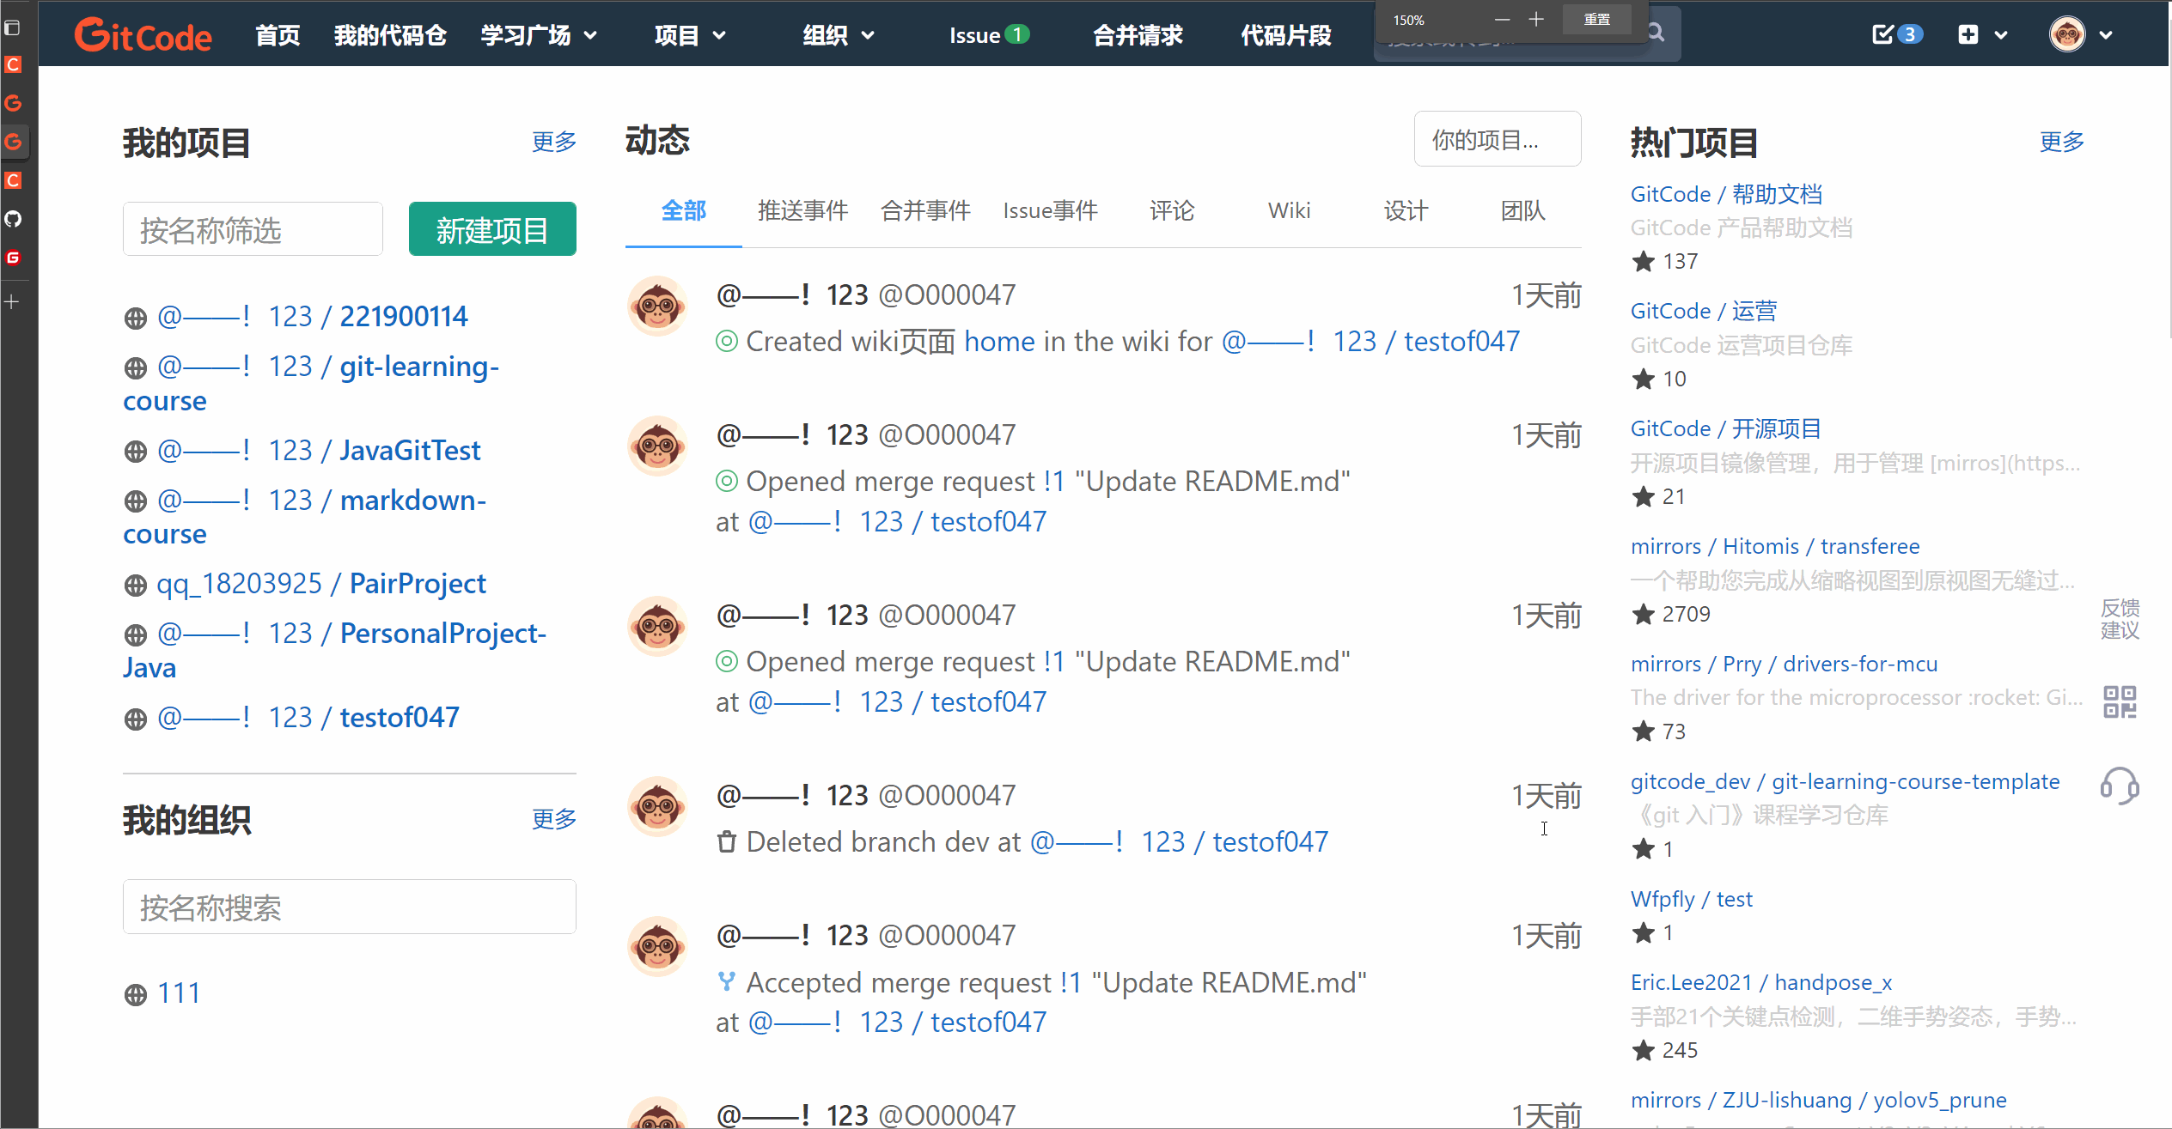Switch to the Wiki tab
Screen dimensions: 2172x1129
1289,210
